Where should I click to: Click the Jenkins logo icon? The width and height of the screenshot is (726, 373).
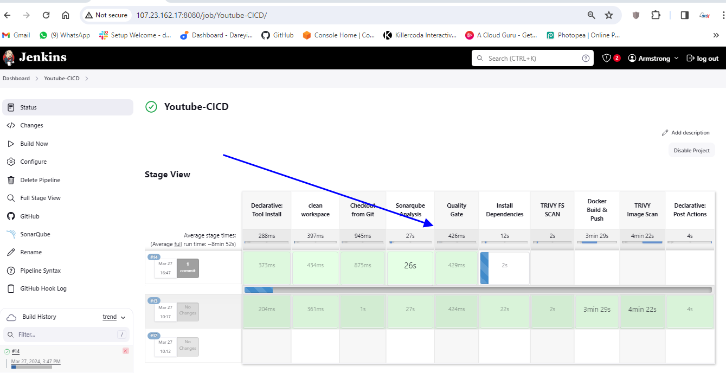(9, 58)
